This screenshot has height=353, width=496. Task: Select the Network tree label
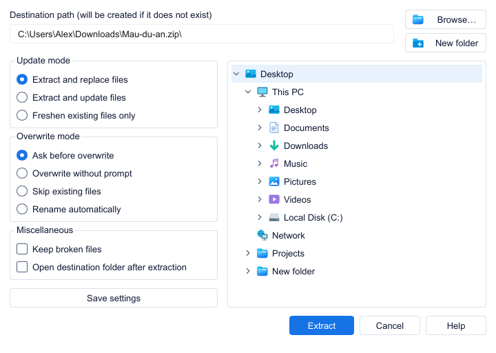point(288,235)
